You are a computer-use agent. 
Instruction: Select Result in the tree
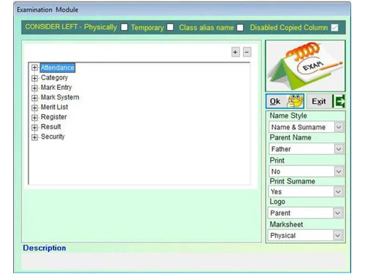50,126
